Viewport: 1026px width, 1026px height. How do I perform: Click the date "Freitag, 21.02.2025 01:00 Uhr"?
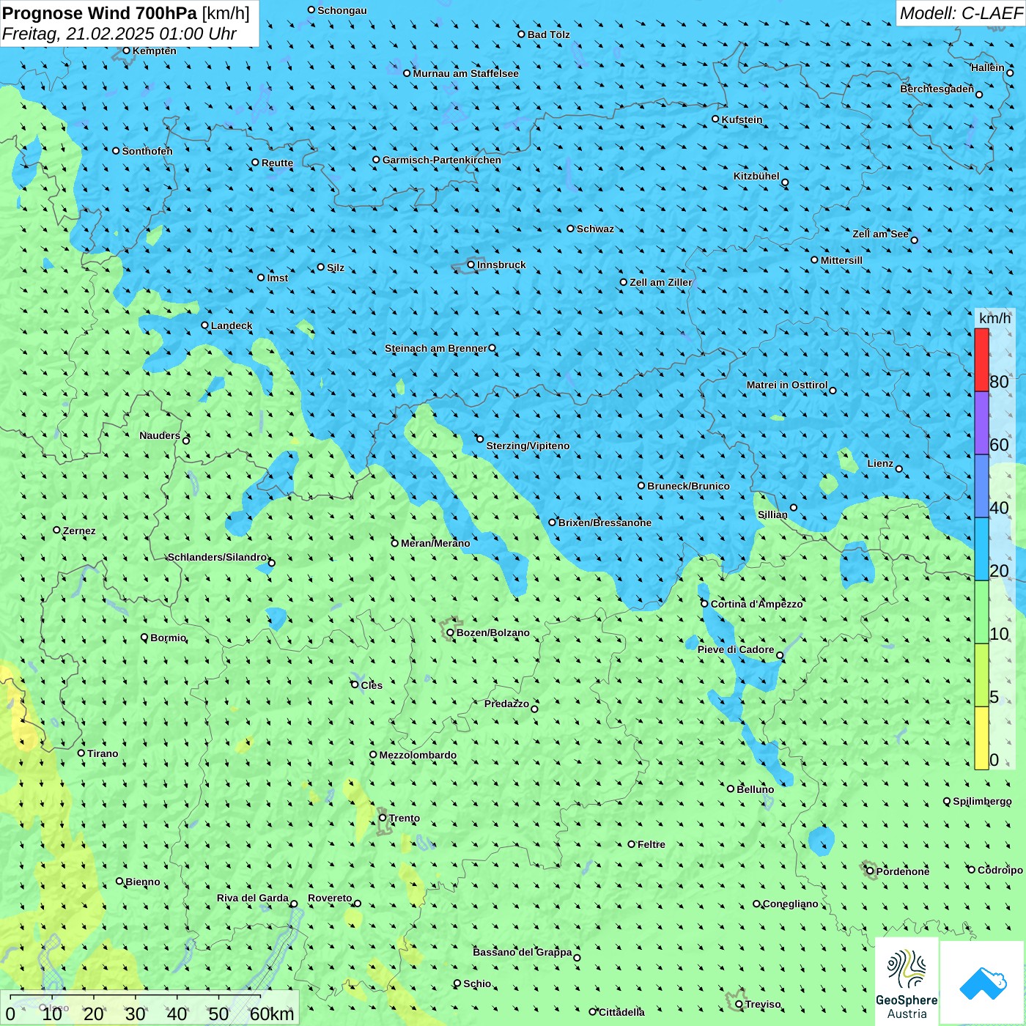click(119, 34)
